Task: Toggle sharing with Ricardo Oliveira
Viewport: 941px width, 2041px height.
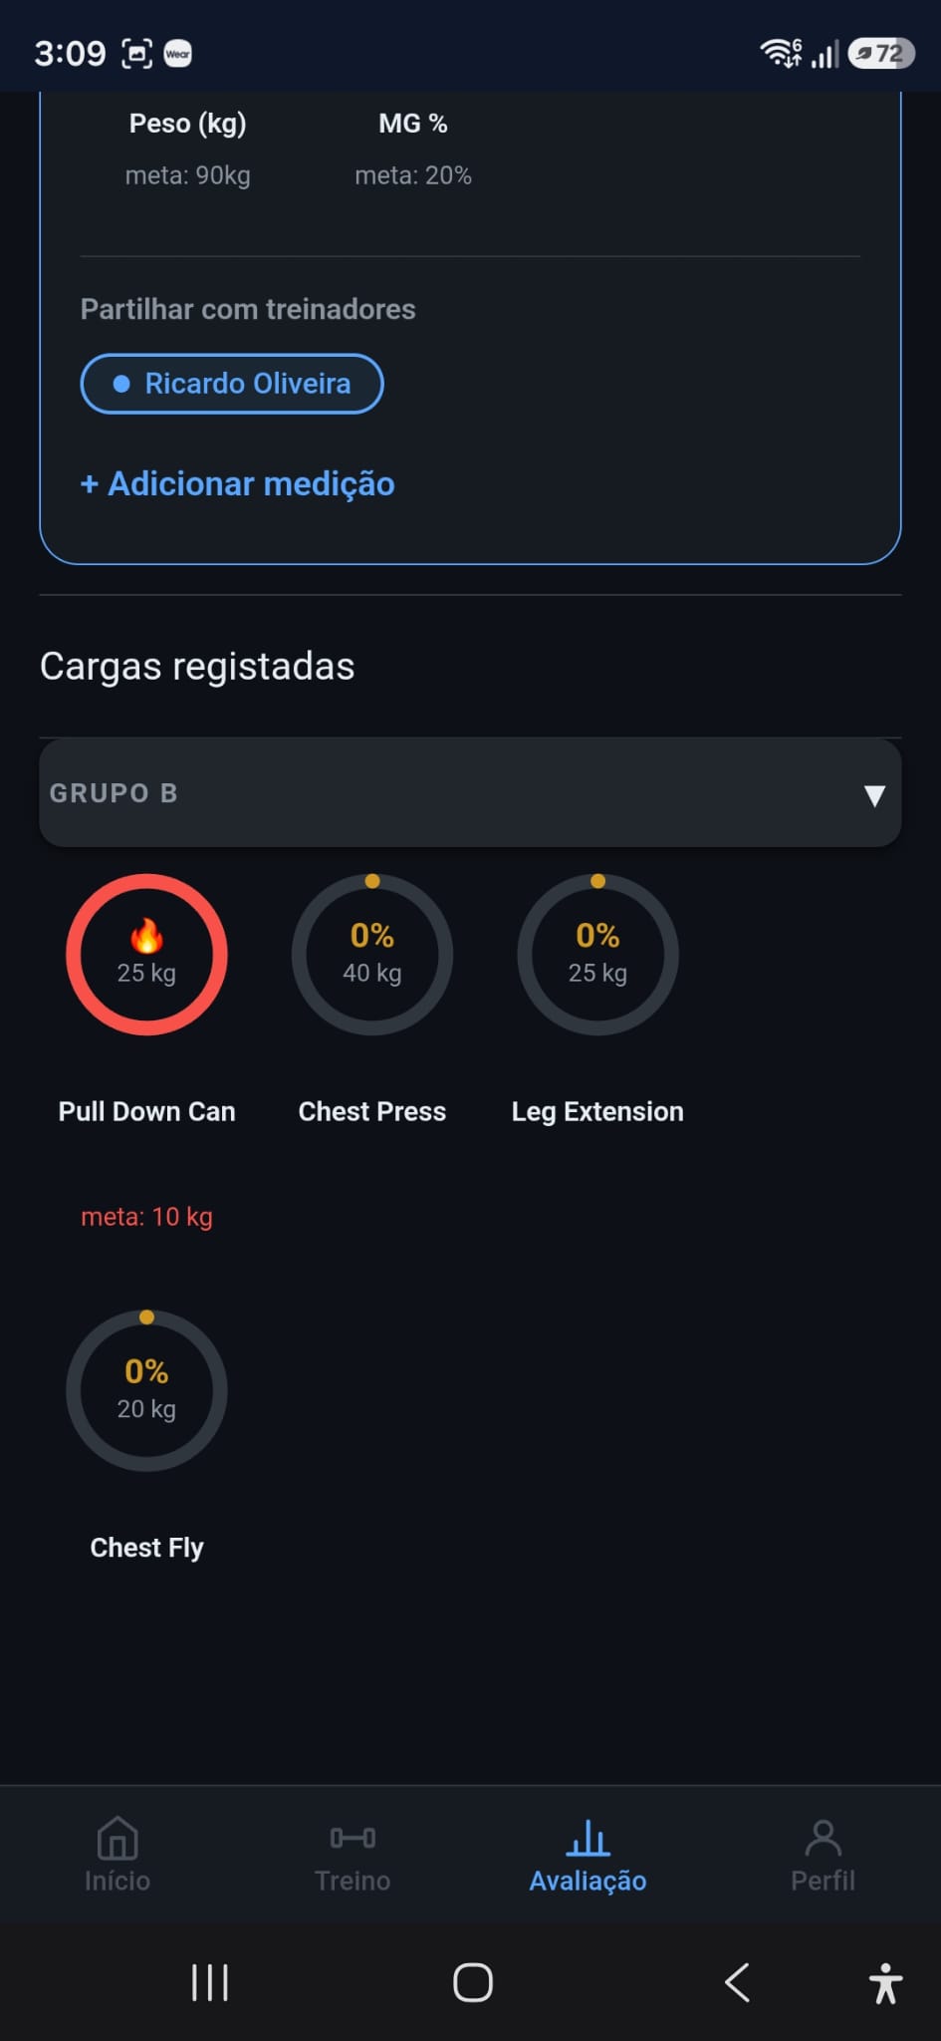Action: [x=232, y=384]
